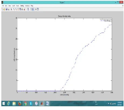Open the File menu
Viewport: 124px width, 110px height.
(x=3, y=6)
